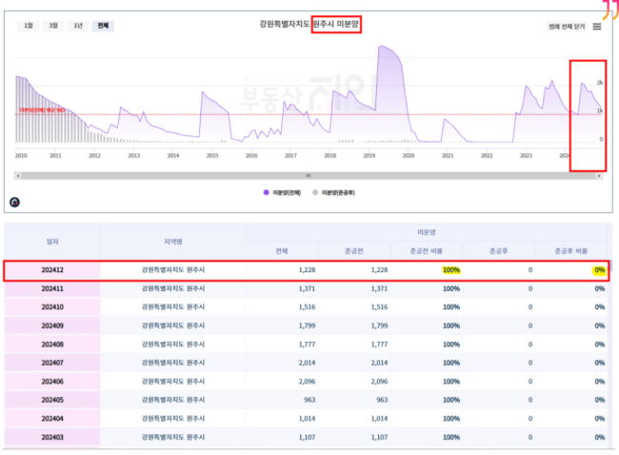
Task: Click the 일자 column header
Action: click(52, 242)
